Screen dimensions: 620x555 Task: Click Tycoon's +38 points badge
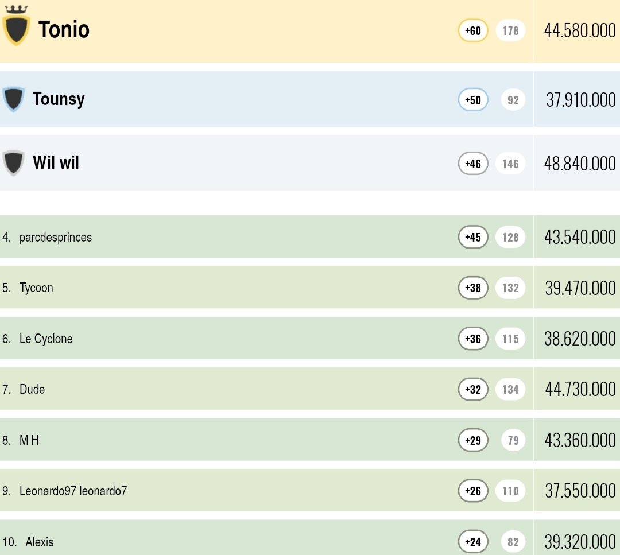click(x=473, y=288)
